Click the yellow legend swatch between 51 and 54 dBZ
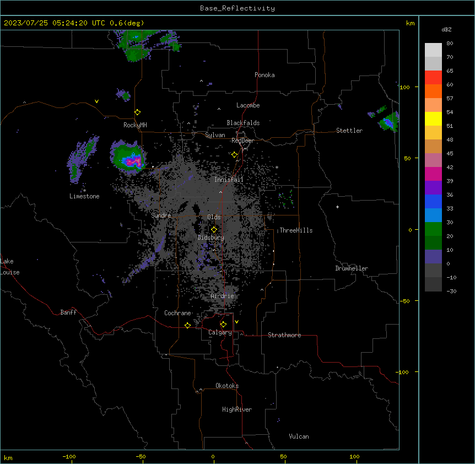 click(433, 118)
